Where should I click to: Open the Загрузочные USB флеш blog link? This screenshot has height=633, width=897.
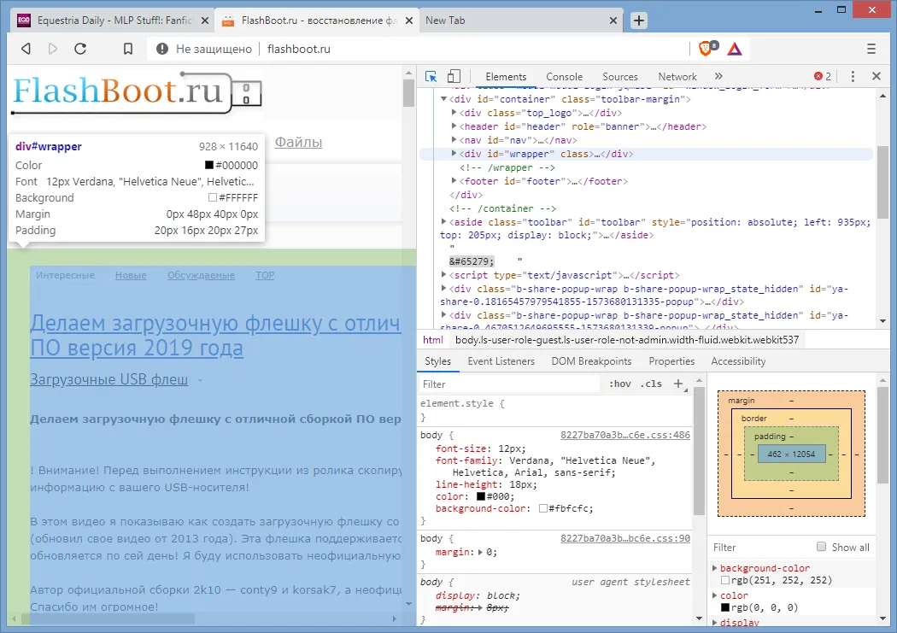point(108,379)
